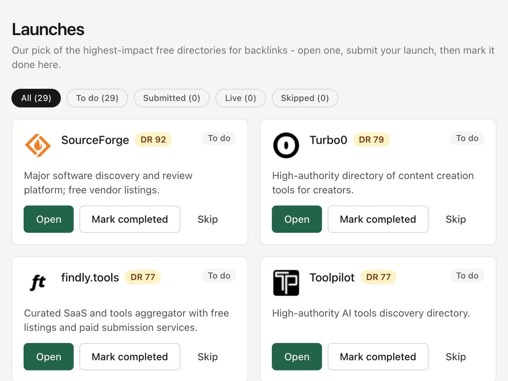Image resolution: width=508 pixels, height=381 pixels.
Task: Click the findly.tools ft logo
Action: click(38, 282)
